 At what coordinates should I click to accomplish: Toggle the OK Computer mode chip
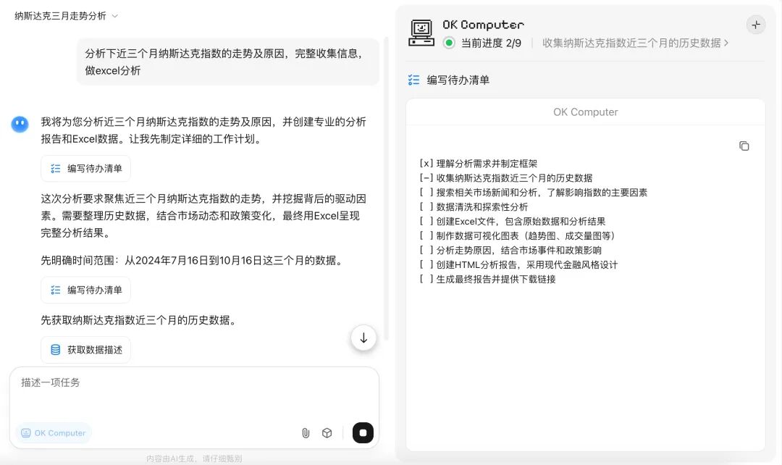tap(54, 433)
